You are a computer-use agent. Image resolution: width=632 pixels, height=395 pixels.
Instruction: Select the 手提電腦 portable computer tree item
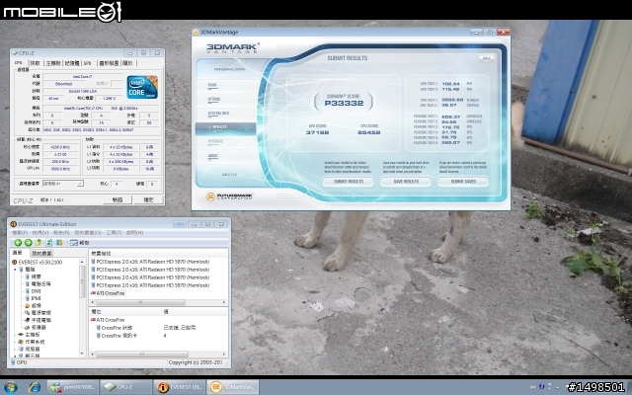coord(38,320)
